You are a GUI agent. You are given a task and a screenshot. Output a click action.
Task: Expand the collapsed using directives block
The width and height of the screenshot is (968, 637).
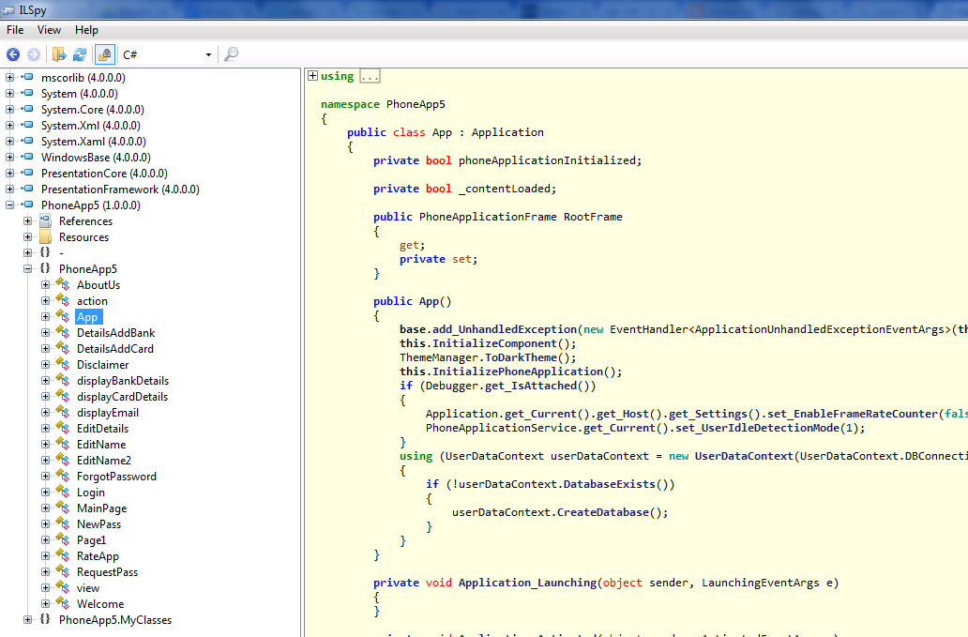pos(313,76)
